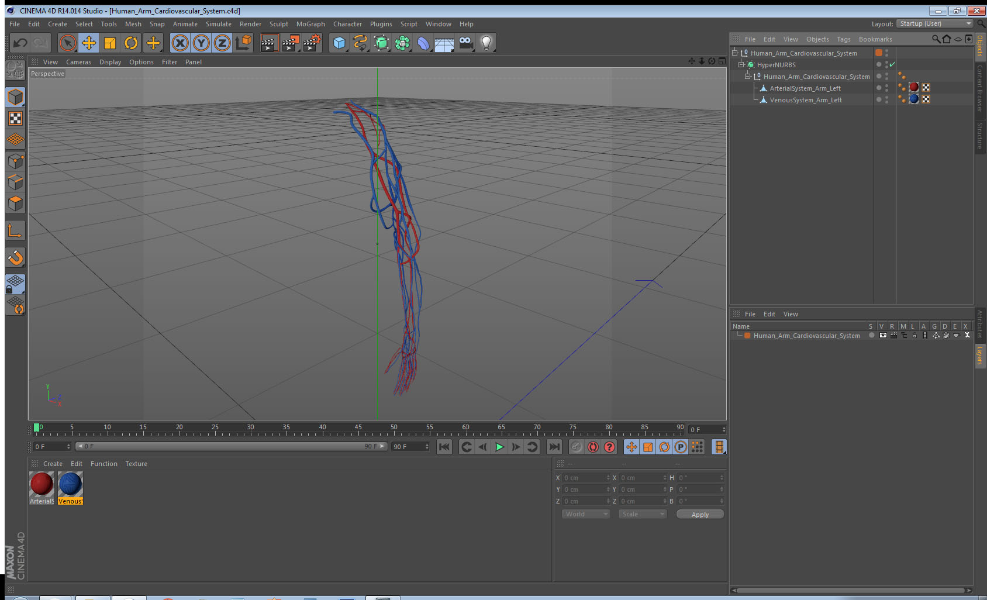Toggle Z axis lock
Viewport: 987px width, 600px height.
tap(222, 43)
